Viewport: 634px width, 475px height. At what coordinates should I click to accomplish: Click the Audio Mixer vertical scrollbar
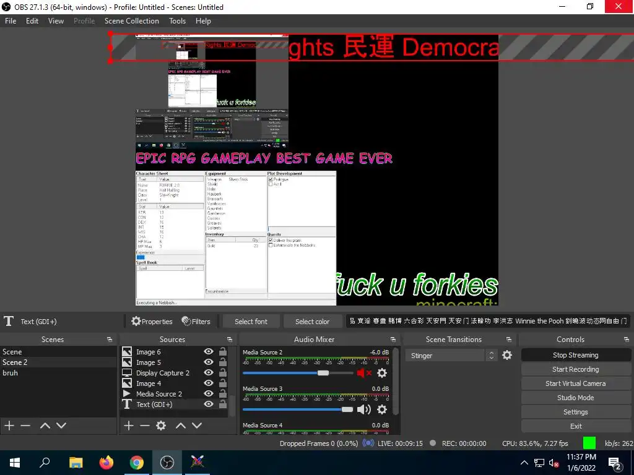tap(396, 382)
